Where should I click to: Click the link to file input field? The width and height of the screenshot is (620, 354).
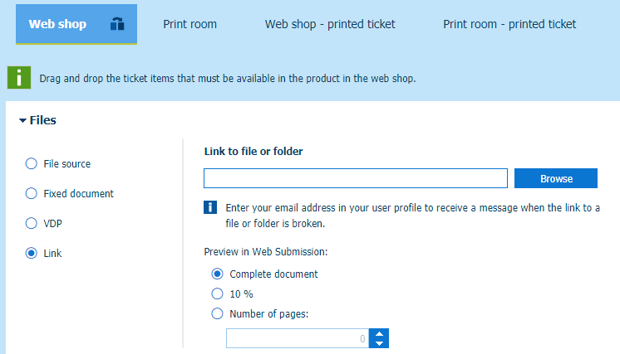(x=356, y=179)
